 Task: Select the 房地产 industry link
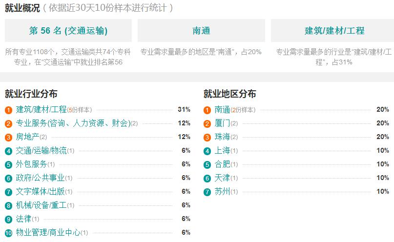(27, 137)
